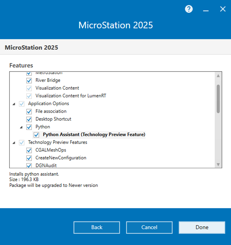231x245 pixels.
Task: Uncheck the CreateNewConfiguration checkbox
Action: 29,158
